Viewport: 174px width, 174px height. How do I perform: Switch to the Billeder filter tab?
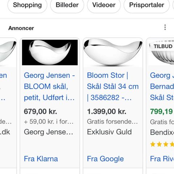point(67,5)
